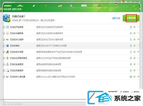This screenshot has height=106, width=143.
Task: Click the 5 个 count in MUI缓存 row
Action: 133,40
